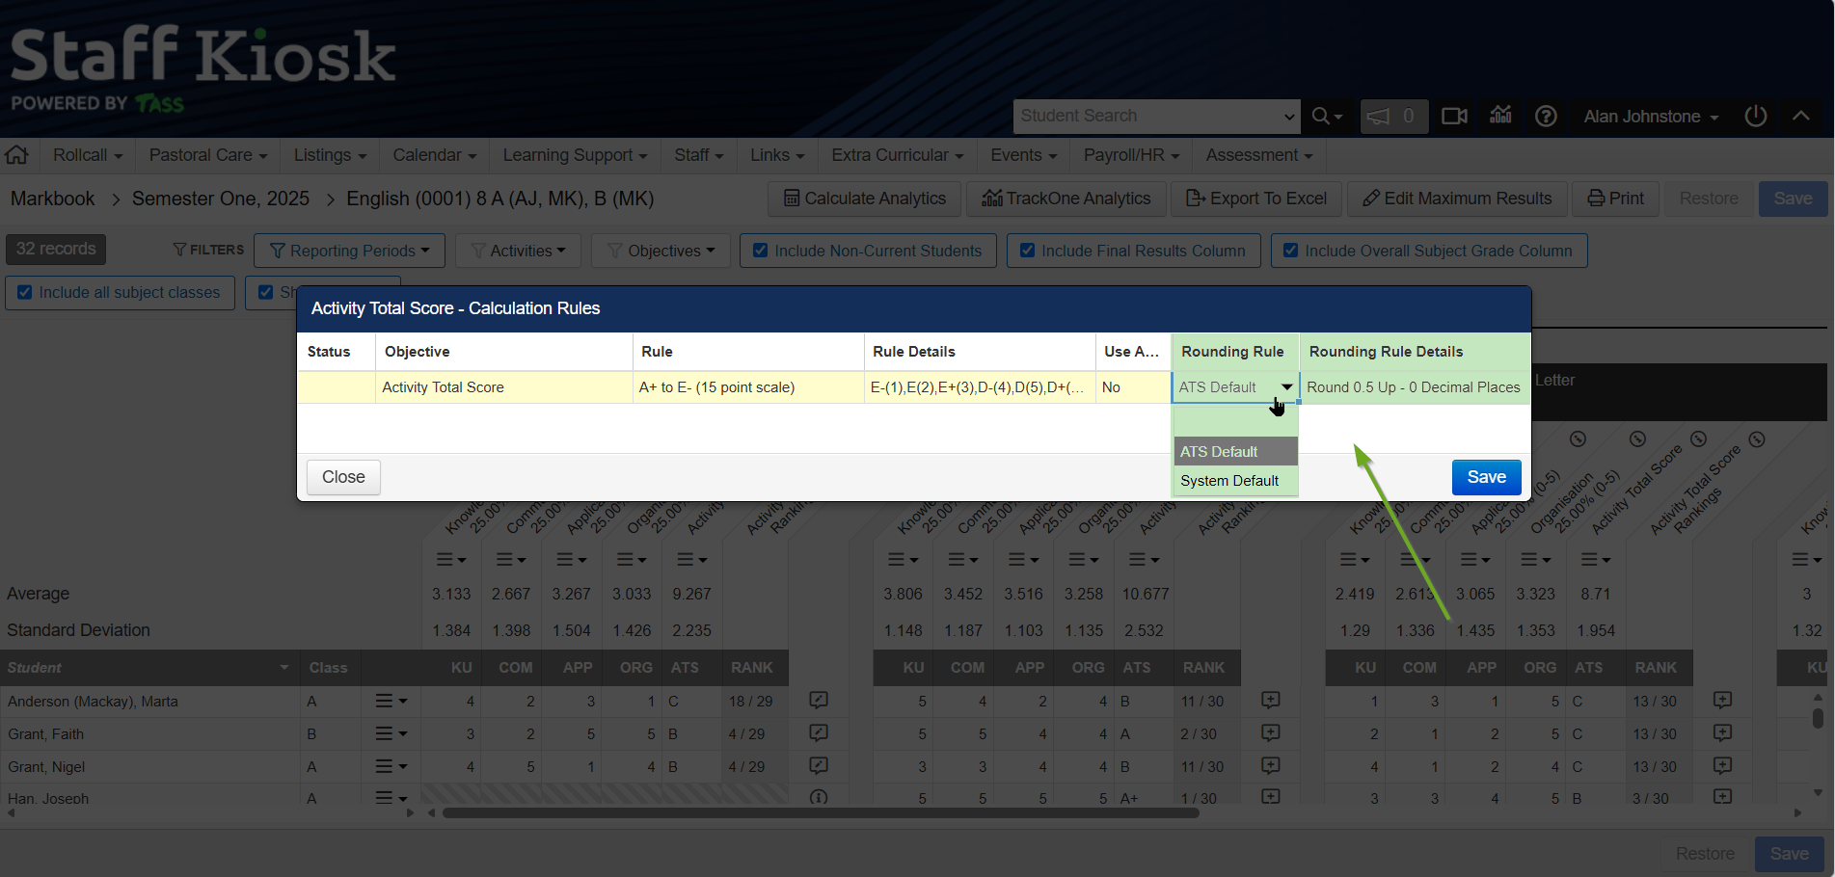The image size is (1835, 877).
Task: Open the Student column sort dropdown
Action: tap(283, 667)
